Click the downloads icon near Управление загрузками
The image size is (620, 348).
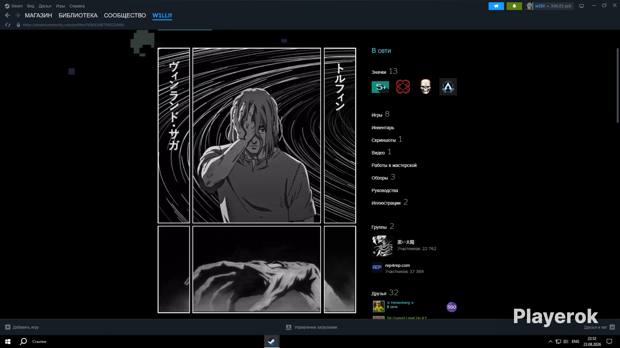point(289,327)
